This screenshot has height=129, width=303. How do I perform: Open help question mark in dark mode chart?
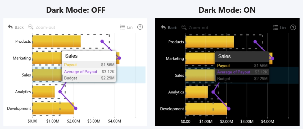(293, 28)
